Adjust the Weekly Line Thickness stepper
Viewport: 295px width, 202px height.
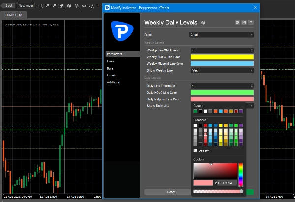click(252, 50)
